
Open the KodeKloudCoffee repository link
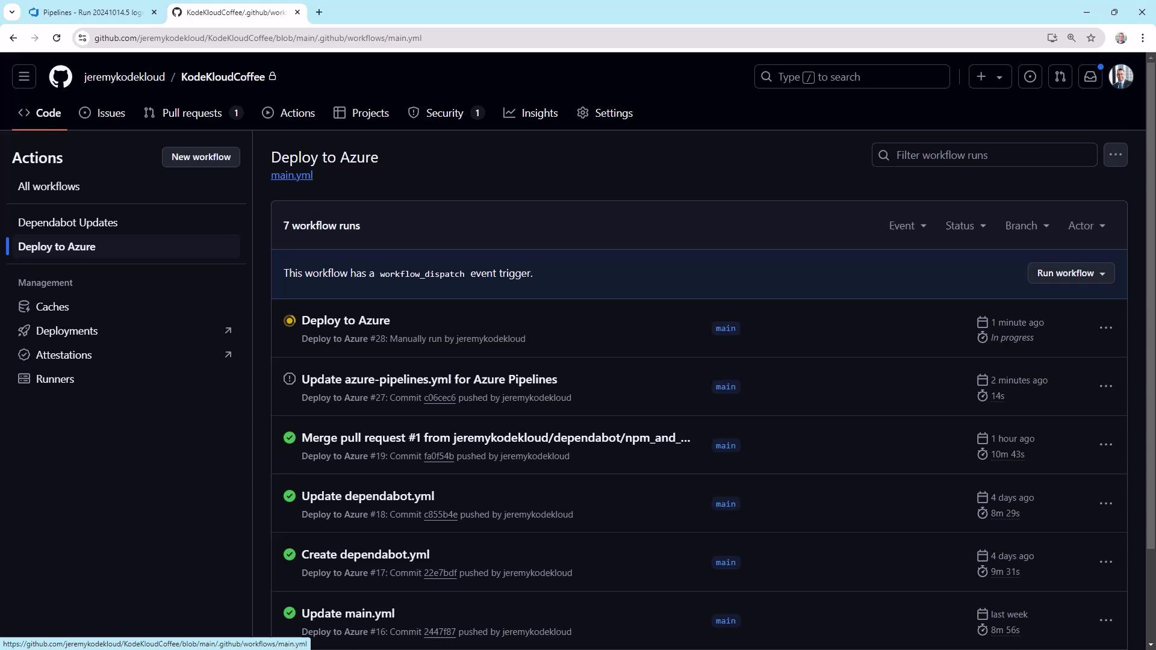[x=223, y=77]
